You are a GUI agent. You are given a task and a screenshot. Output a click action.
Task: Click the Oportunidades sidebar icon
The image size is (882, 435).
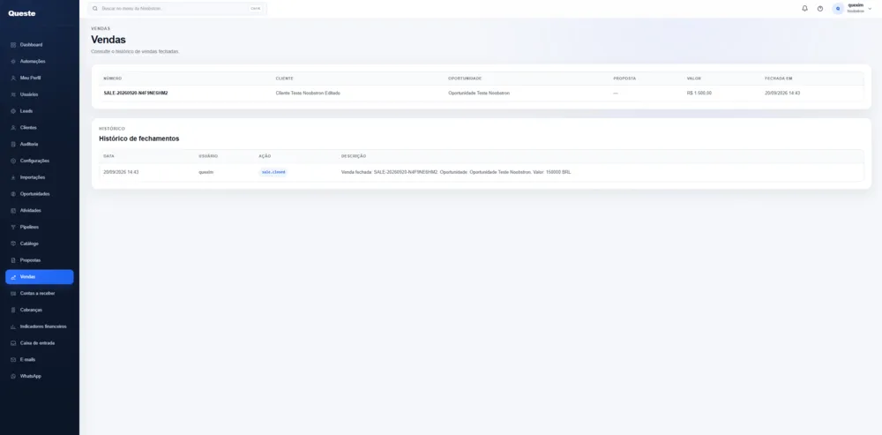13,194
